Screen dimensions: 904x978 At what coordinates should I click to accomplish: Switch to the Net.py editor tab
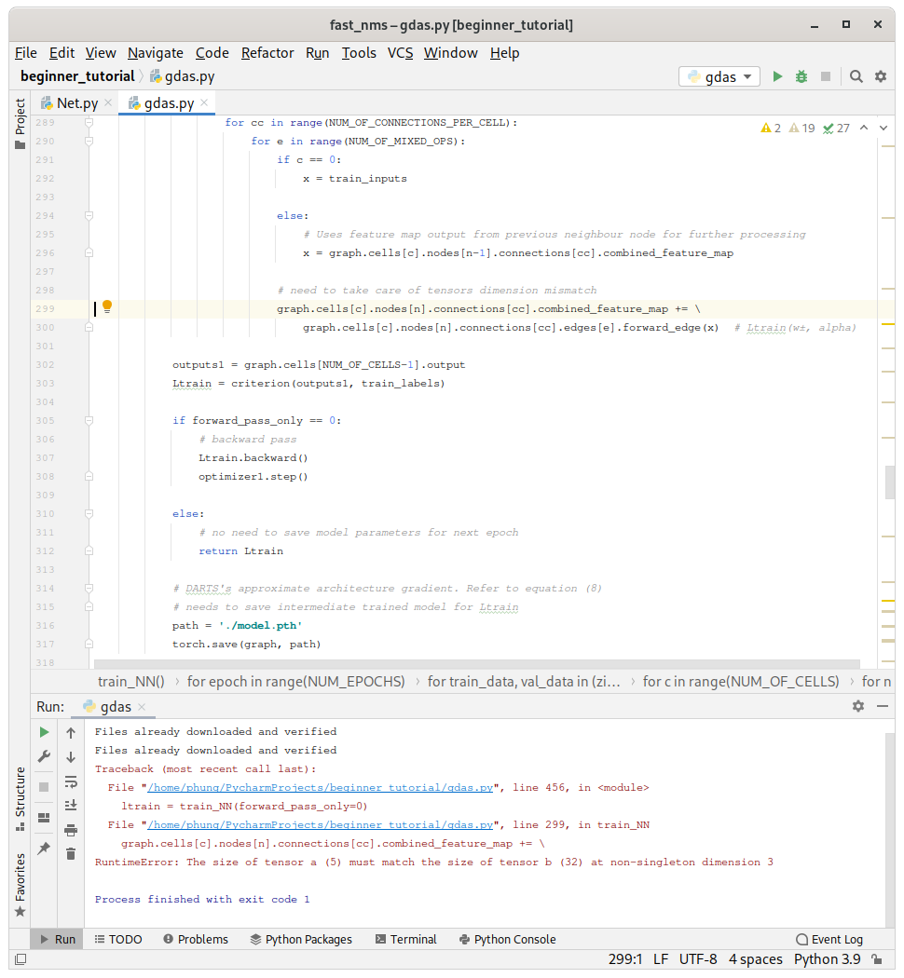click(76, 103)
